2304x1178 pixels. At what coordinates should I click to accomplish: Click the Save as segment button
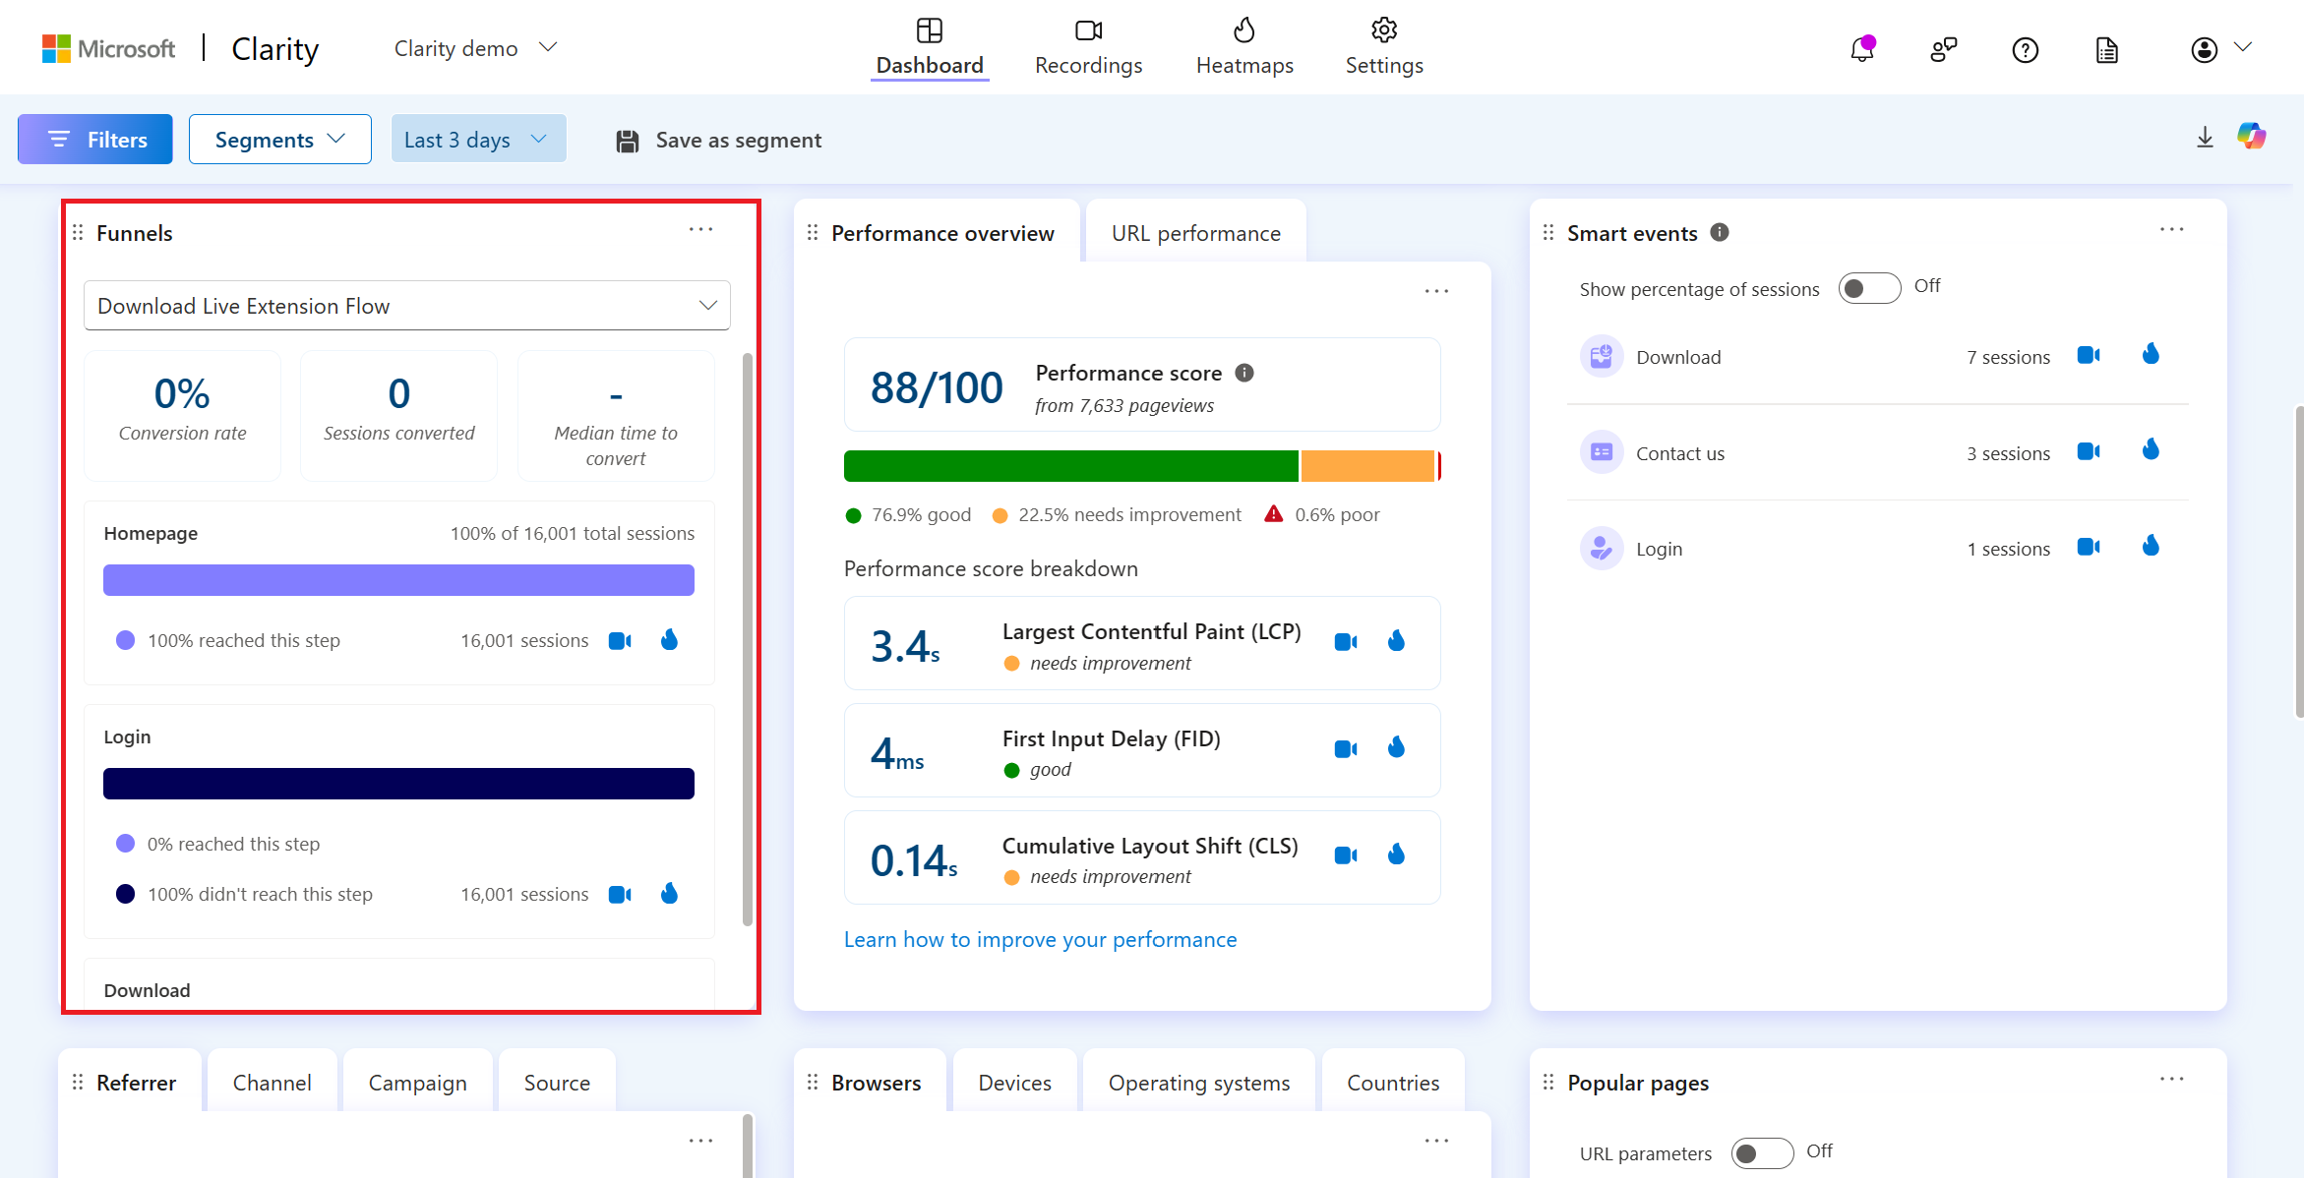click(x=716, y=140)
